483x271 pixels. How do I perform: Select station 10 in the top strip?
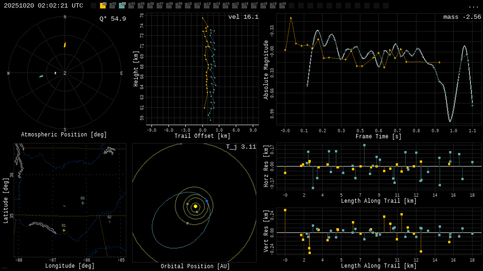(188, 6)
